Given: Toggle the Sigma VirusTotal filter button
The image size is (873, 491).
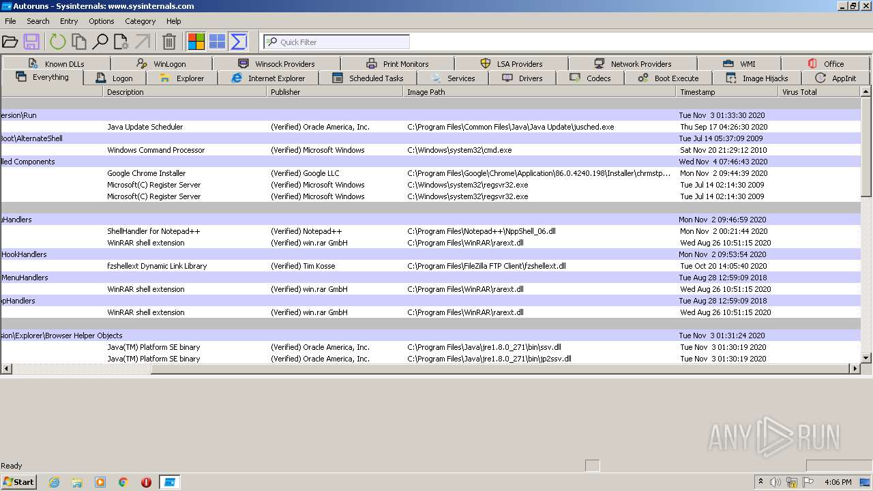Looking at the screenshot, I should tap(238, 42).
